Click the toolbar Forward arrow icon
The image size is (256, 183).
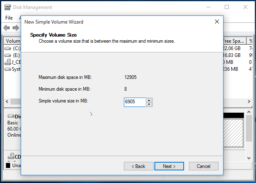coord(15,28)
